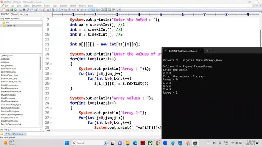
Task: Select file 2DArray.java in file list
Action: click(7, 56)
